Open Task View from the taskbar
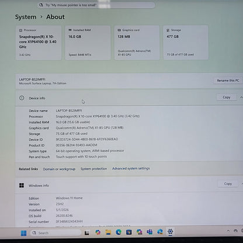The width and height of the screenshot is (243, 243). pos(87,232)
